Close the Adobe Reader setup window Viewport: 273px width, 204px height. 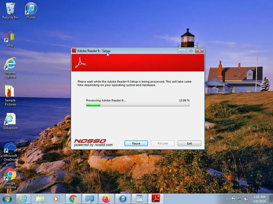click(x=199, y=51)
